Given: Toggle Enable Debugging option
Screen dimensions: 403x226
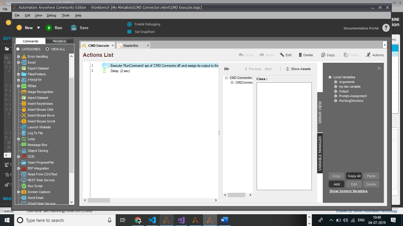Looking at the screenshot, I should [130, 24].
